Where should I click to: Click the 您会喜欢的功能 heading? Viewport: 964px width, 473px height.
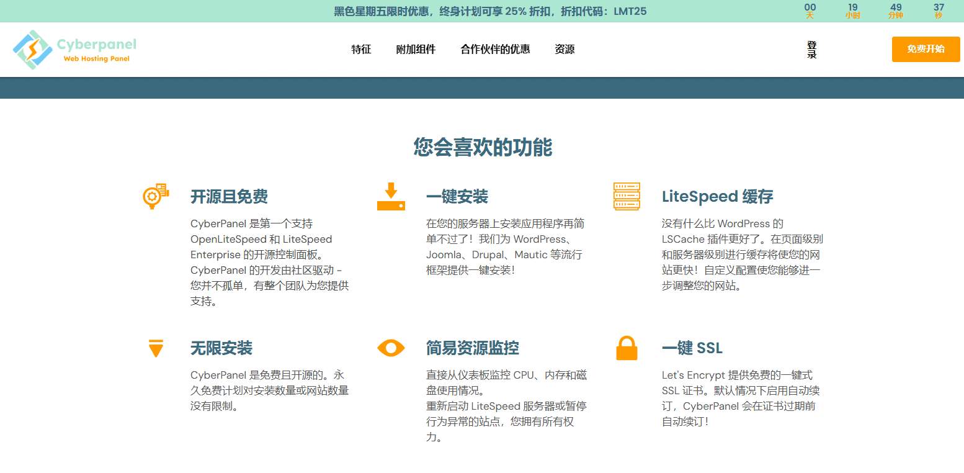tap(482, 148)
